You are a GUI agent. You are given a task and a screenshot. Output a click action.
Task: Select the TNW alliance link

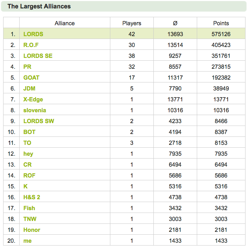[x=30, y=219]
